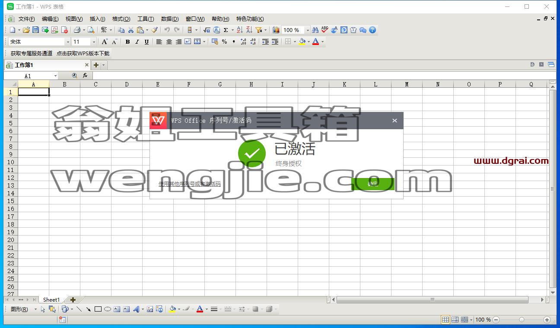Click the green 确定 button
The image size is (560, 328).
tap(373, 184)
